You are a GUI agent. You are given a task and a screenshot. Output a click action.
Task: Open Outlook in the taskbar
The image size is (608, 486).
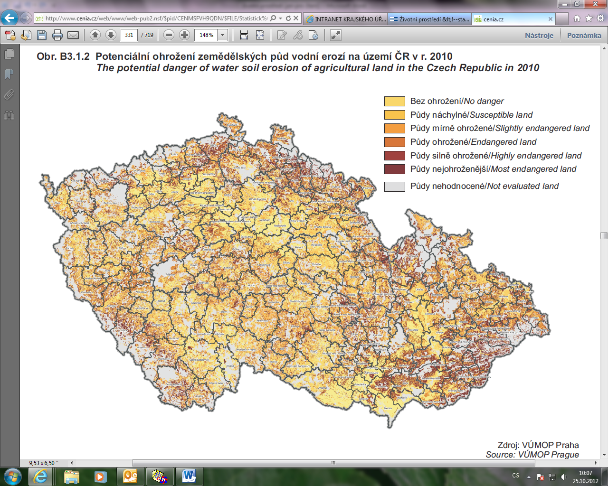(x=130, y=477)
